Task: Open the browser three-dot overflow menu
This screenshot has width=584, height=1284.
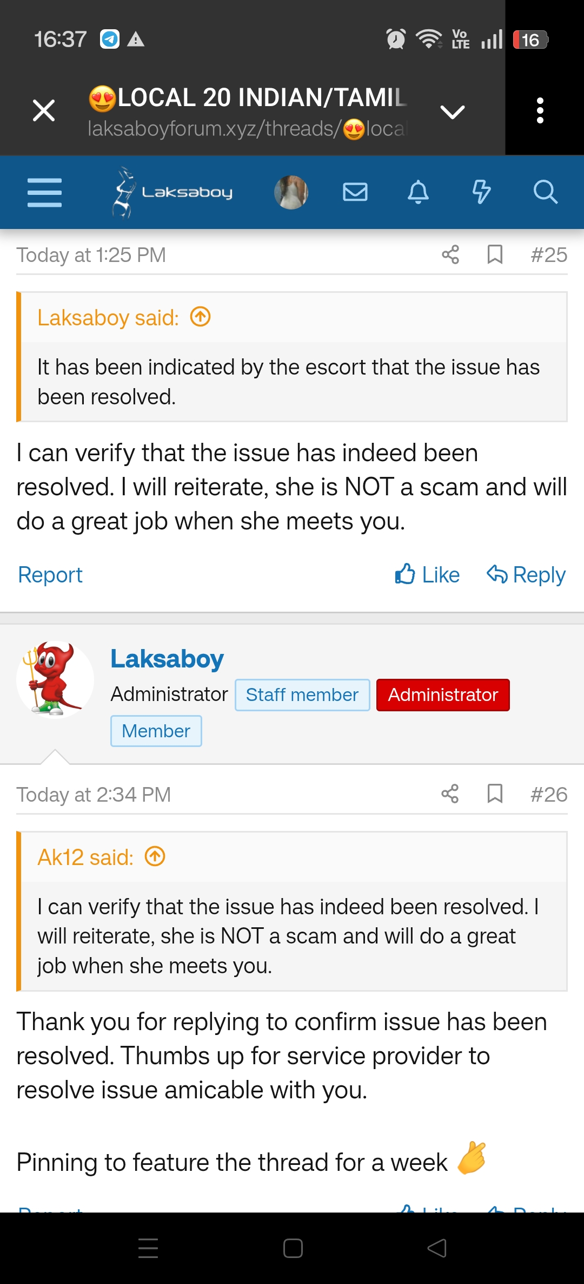Action: [540, 111]
